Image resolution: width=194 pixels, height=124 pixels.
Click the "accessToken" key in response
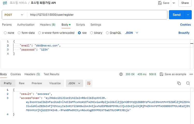30,98
